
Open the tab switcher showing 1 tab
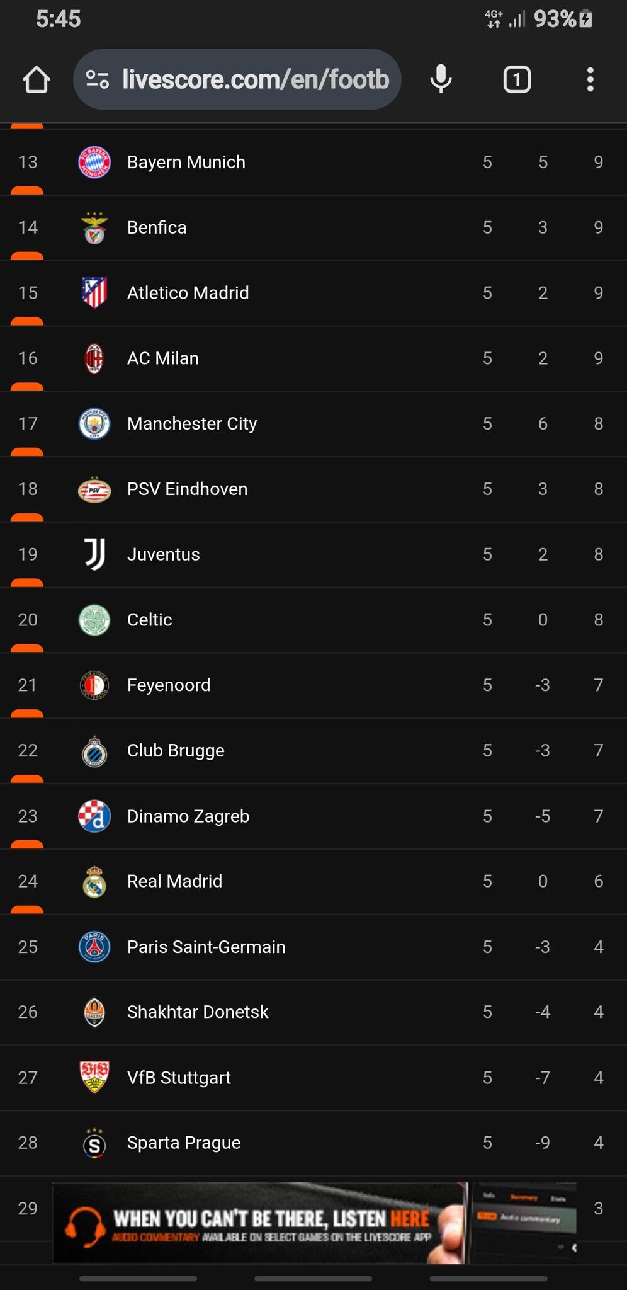[517, 79]
